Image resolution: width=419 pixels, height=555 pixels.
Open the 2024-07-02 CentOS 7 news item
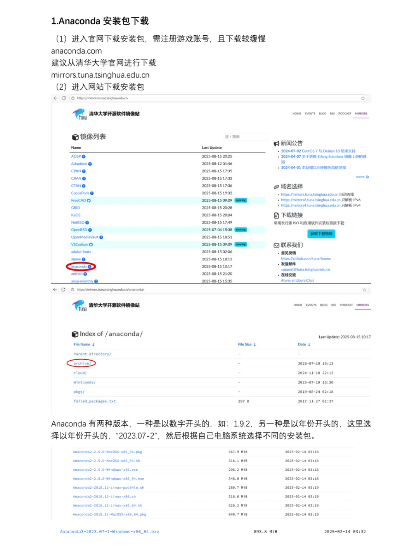318,151
